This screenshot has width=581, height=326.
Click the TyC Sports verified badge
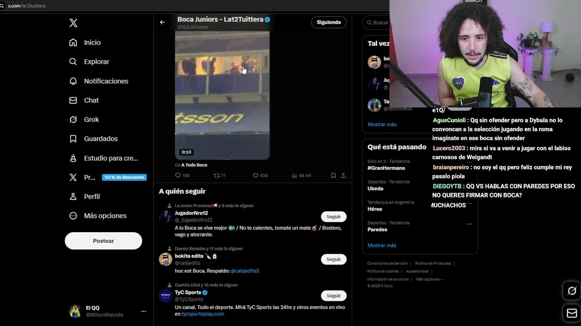(205, 292)
